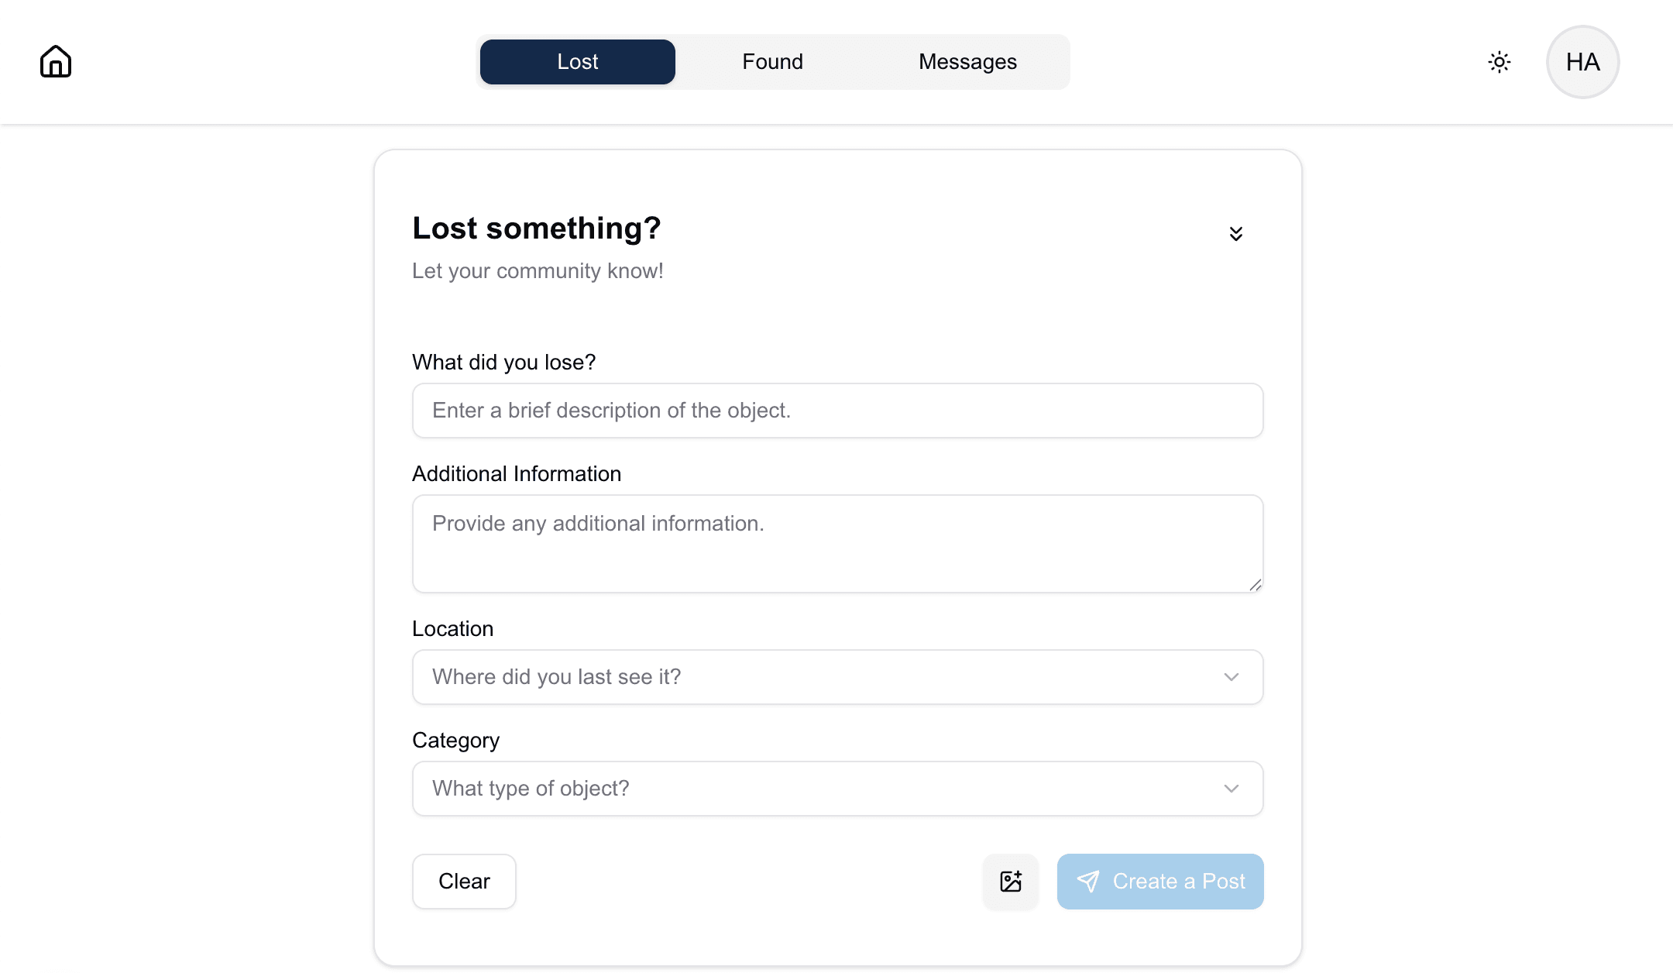Open the Location dropdown

[837, 677]
